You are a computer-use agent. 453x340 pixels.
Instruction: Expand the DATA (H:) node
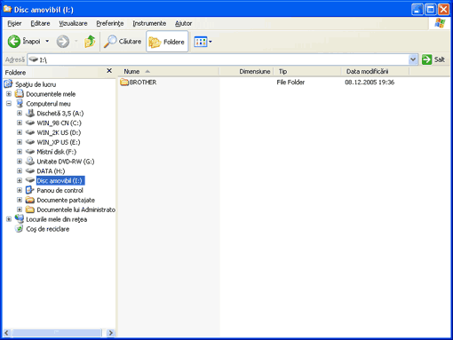coord(20,171)
